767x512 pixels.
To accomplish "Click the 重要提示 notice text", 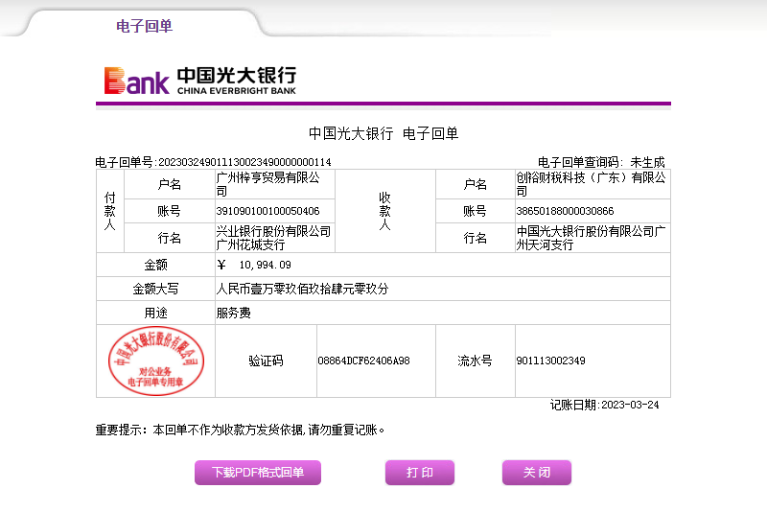I will pos(241,430).
